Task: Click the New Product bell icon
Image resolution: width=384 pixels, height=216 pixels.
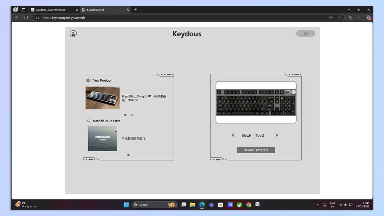Action: coord(88,80)
